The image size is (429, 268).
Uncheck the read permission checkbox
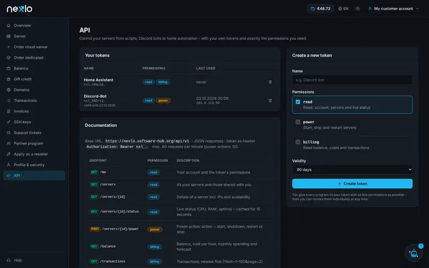pos(298,102)
